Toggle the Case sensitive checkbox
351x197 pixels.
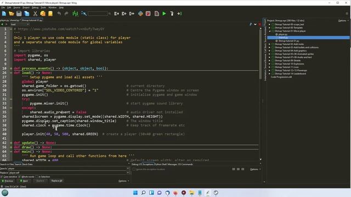pyautogui.click(x=2, y=177)
